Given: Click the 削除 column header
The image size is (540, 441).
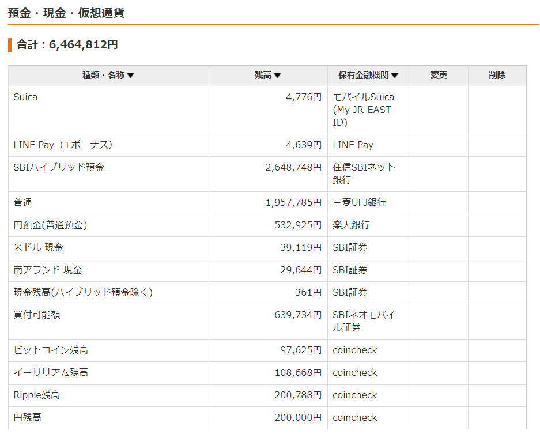Looking at the screenshot, I should [x=497, y=76].
